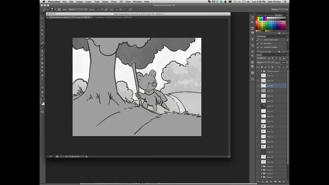Toggle airbrush mode in options bar
The image size is (329, 185).
pyautogui.click(x=124, y=9)
